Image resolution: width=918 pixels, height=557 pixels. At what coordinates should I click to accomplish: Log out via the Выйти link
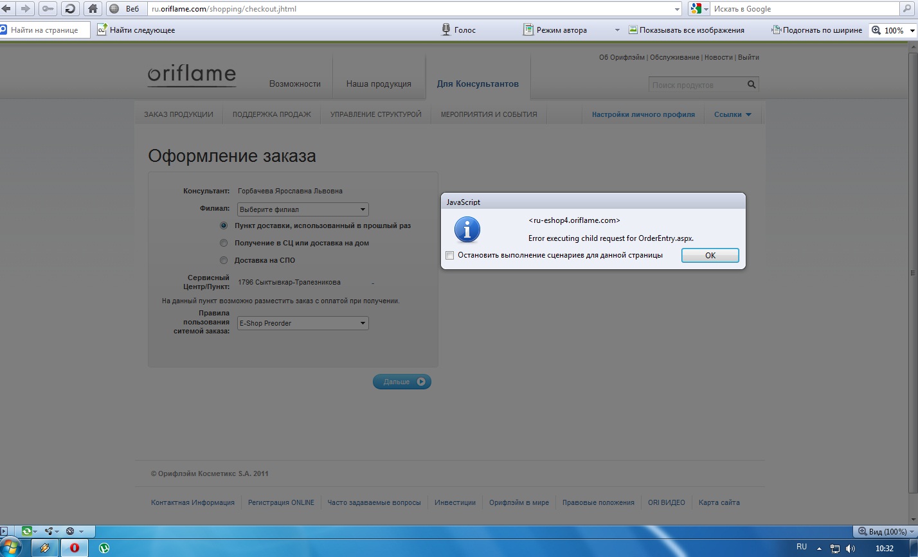pos(748,57)
